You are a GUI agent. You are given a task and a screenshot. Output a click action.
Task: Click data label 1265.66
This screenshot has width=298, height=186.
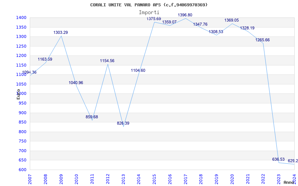pos(263,40)
